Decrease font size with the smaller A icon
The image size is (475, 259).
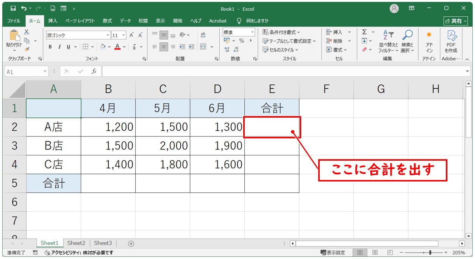pyautogui.click(x=140, y=35)
